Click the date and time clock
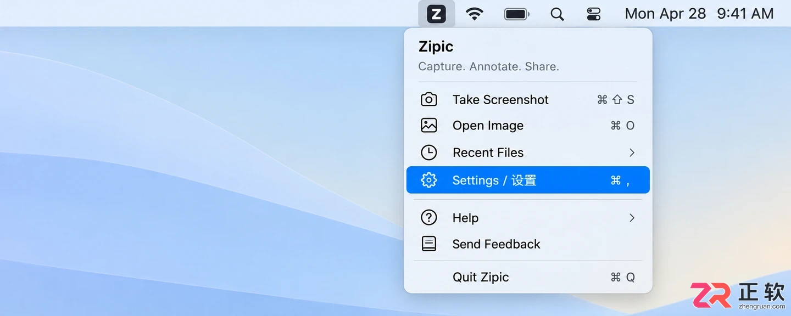The width and height of the screenshot is (791, 316). (x=699, y=14)
